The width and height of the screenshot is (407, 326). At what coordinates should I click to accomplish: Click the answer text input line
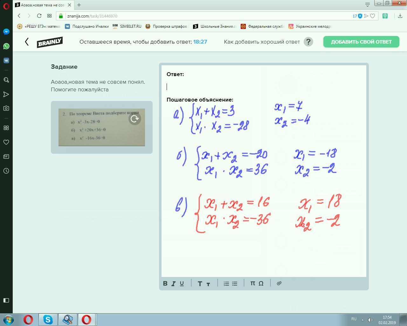pos(263,87)
